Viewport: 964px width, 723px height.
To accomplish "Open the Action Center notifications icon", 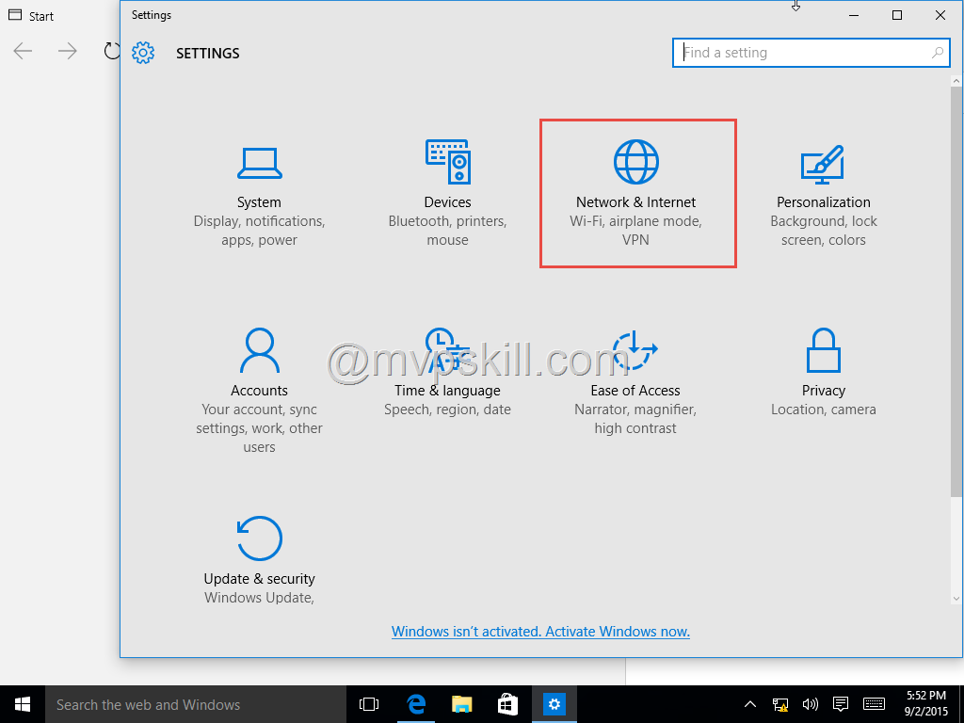I will [841, 704].
